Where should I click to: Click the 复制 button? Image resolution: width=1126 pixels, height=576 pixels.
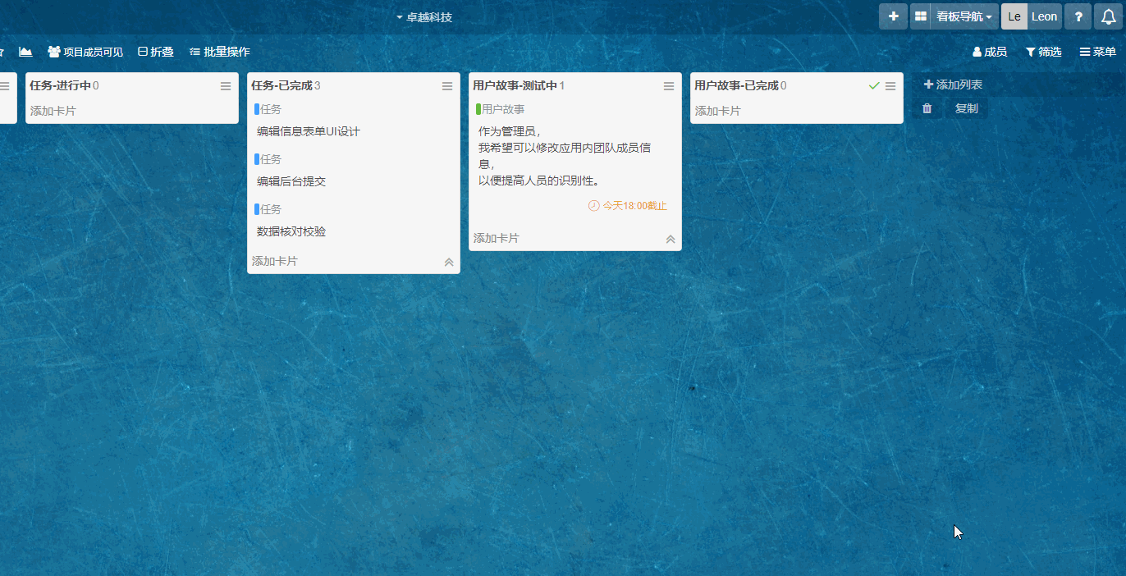point(966,108)
